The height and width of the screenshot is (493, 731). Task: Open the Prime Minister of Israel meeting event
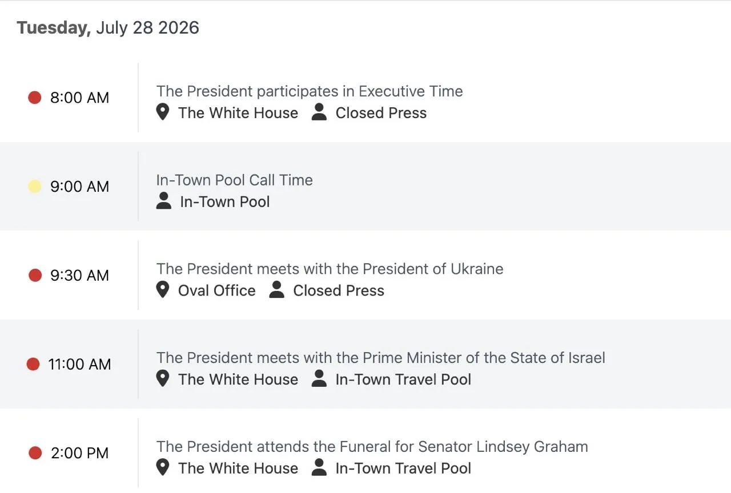pos(381,358)
